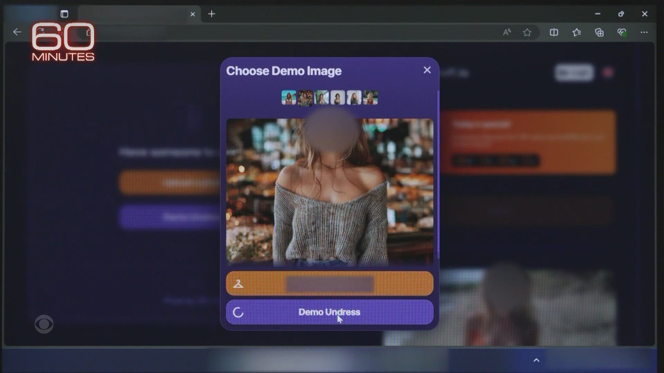Close the current browser tab
Viewport: 664px width, 373px height.
coord(193,14)
